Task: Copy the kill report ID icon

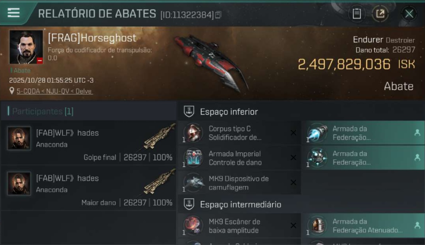Action: 218,15
